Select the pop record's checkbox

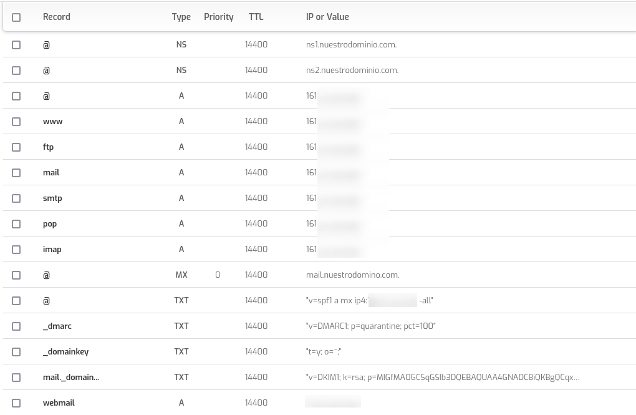click(16, 224)
